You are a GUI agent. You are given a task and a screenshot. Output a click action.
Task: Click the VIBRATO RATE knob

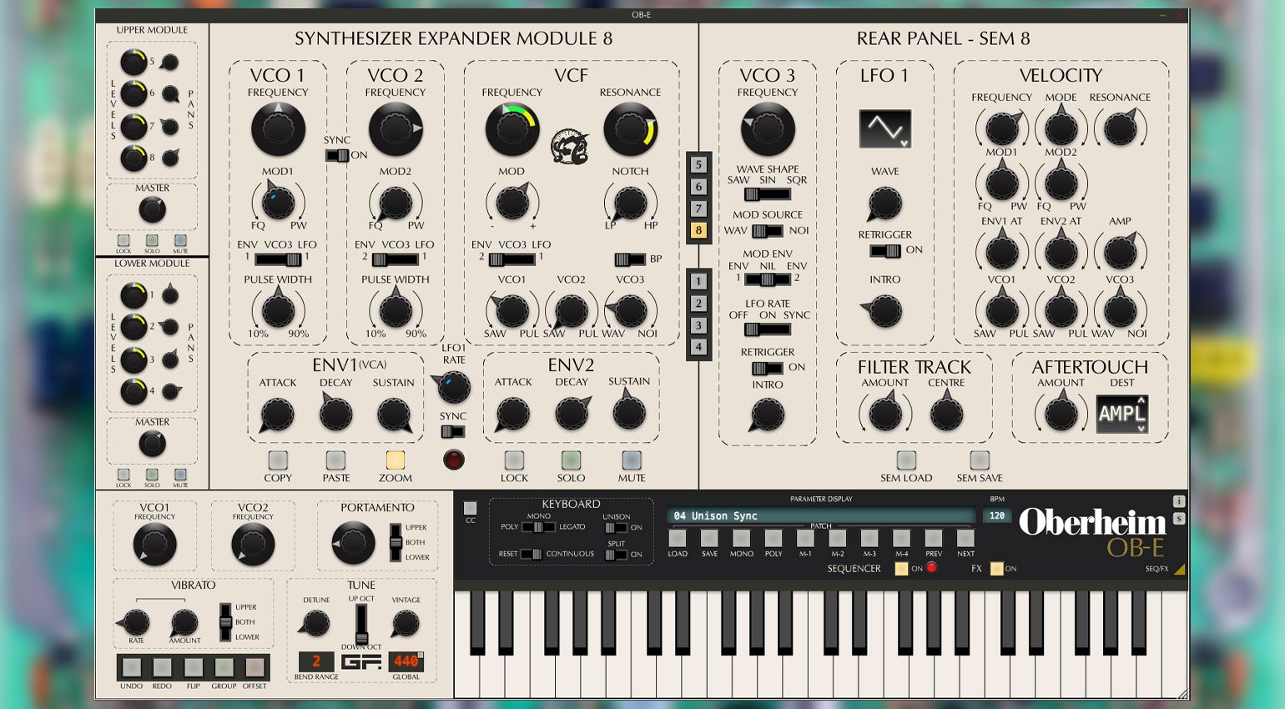[x=136, y=622]
